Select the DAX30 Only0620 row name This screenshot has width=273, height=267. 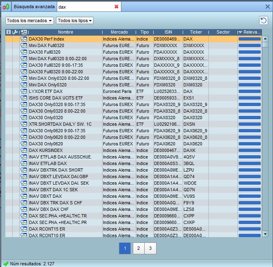[x=46, y=144]
